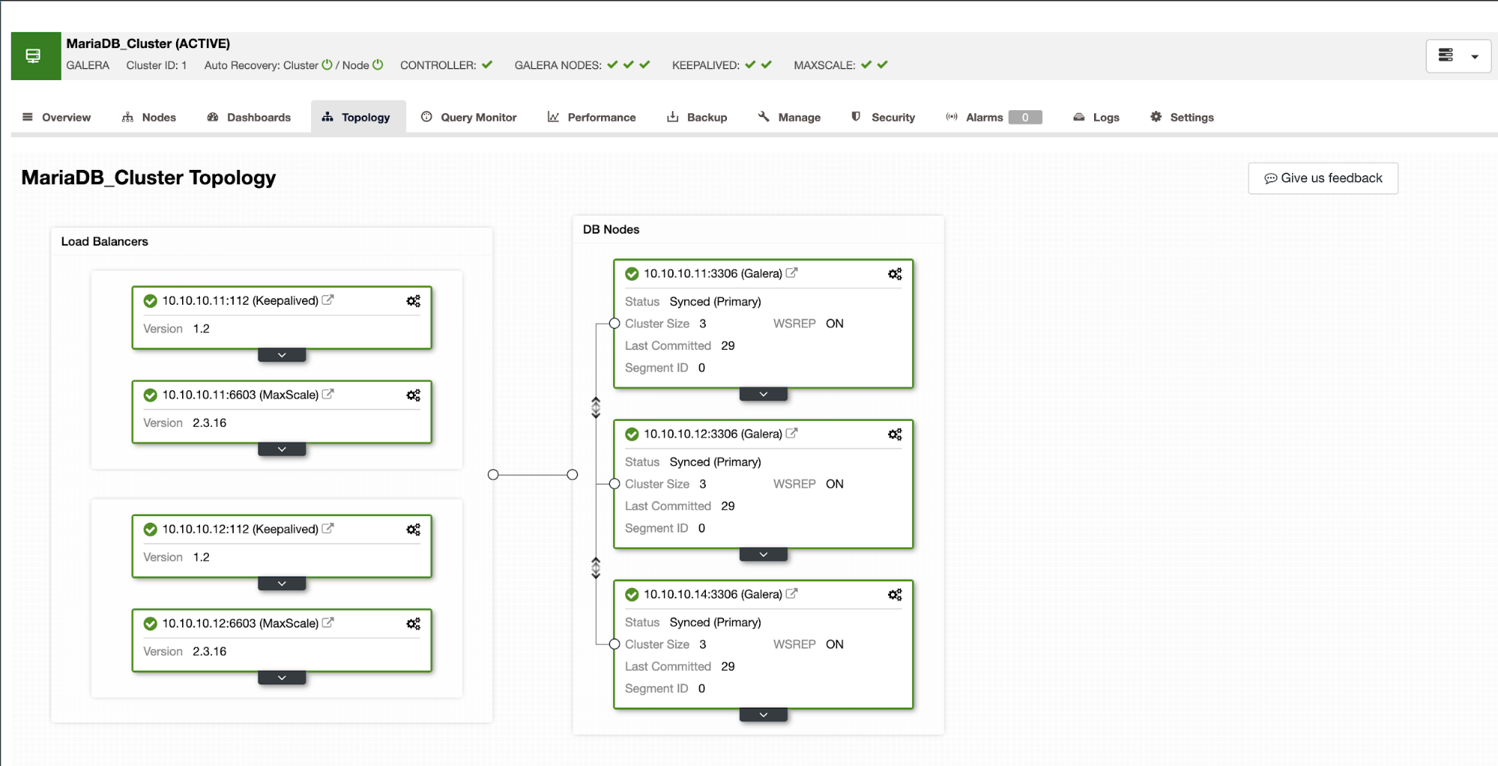View the Alarms tab

coord(994,118)
